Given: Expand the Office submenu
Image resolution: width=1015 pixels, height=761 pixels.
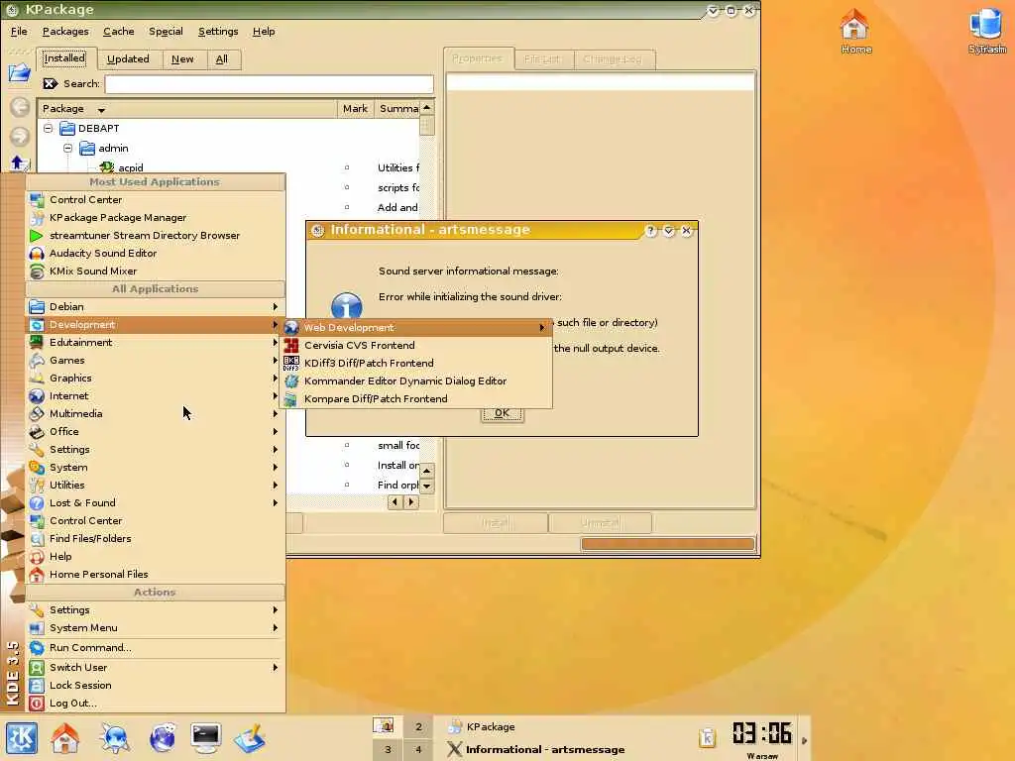Looking at the screenshot, I should [156, 432].
